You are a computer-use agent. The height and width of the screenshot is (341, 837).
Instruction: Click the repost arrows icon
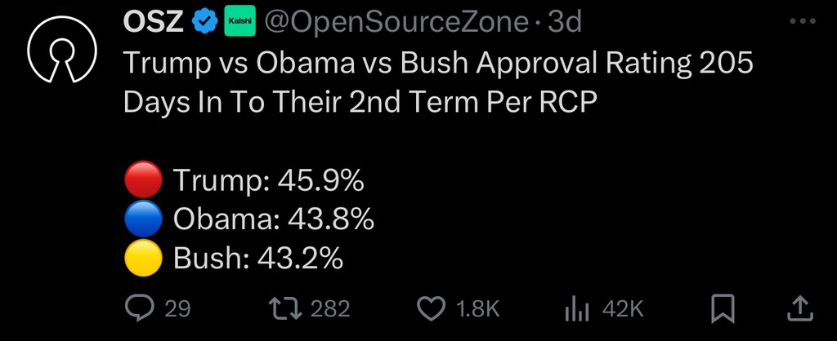click(x=284, y=309)
